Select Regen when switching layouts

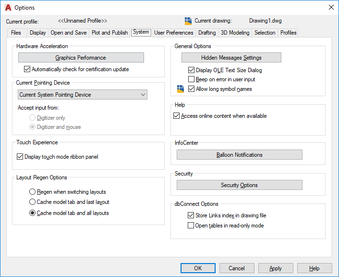pyautogui.click(x=33, y=192)
